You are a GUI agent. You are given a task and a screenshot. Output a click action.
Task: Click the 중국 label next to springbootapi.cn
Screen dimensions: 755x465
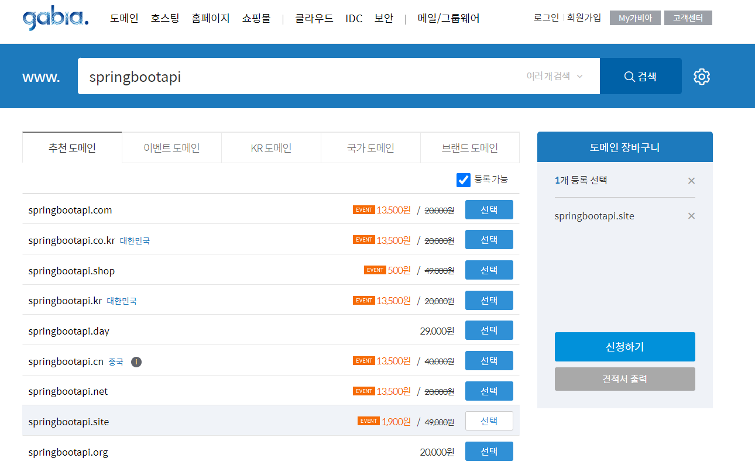pyautogui.click(x=116, y=362)
